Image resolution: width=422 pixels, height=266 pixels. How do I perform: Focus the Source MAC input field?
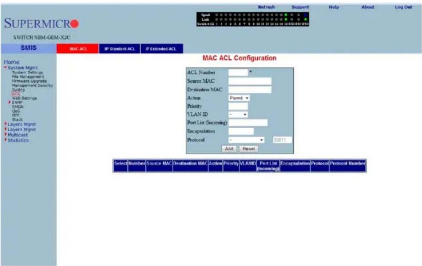click(250, 81)
